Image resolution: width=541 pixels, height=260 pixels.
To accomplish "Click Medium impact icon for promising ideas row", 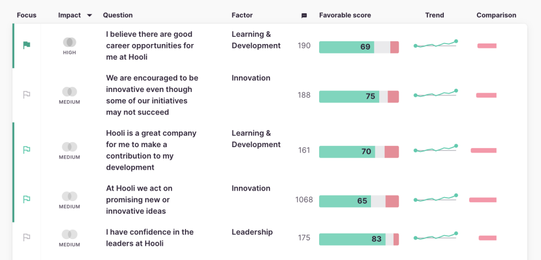I will (70, 197).
